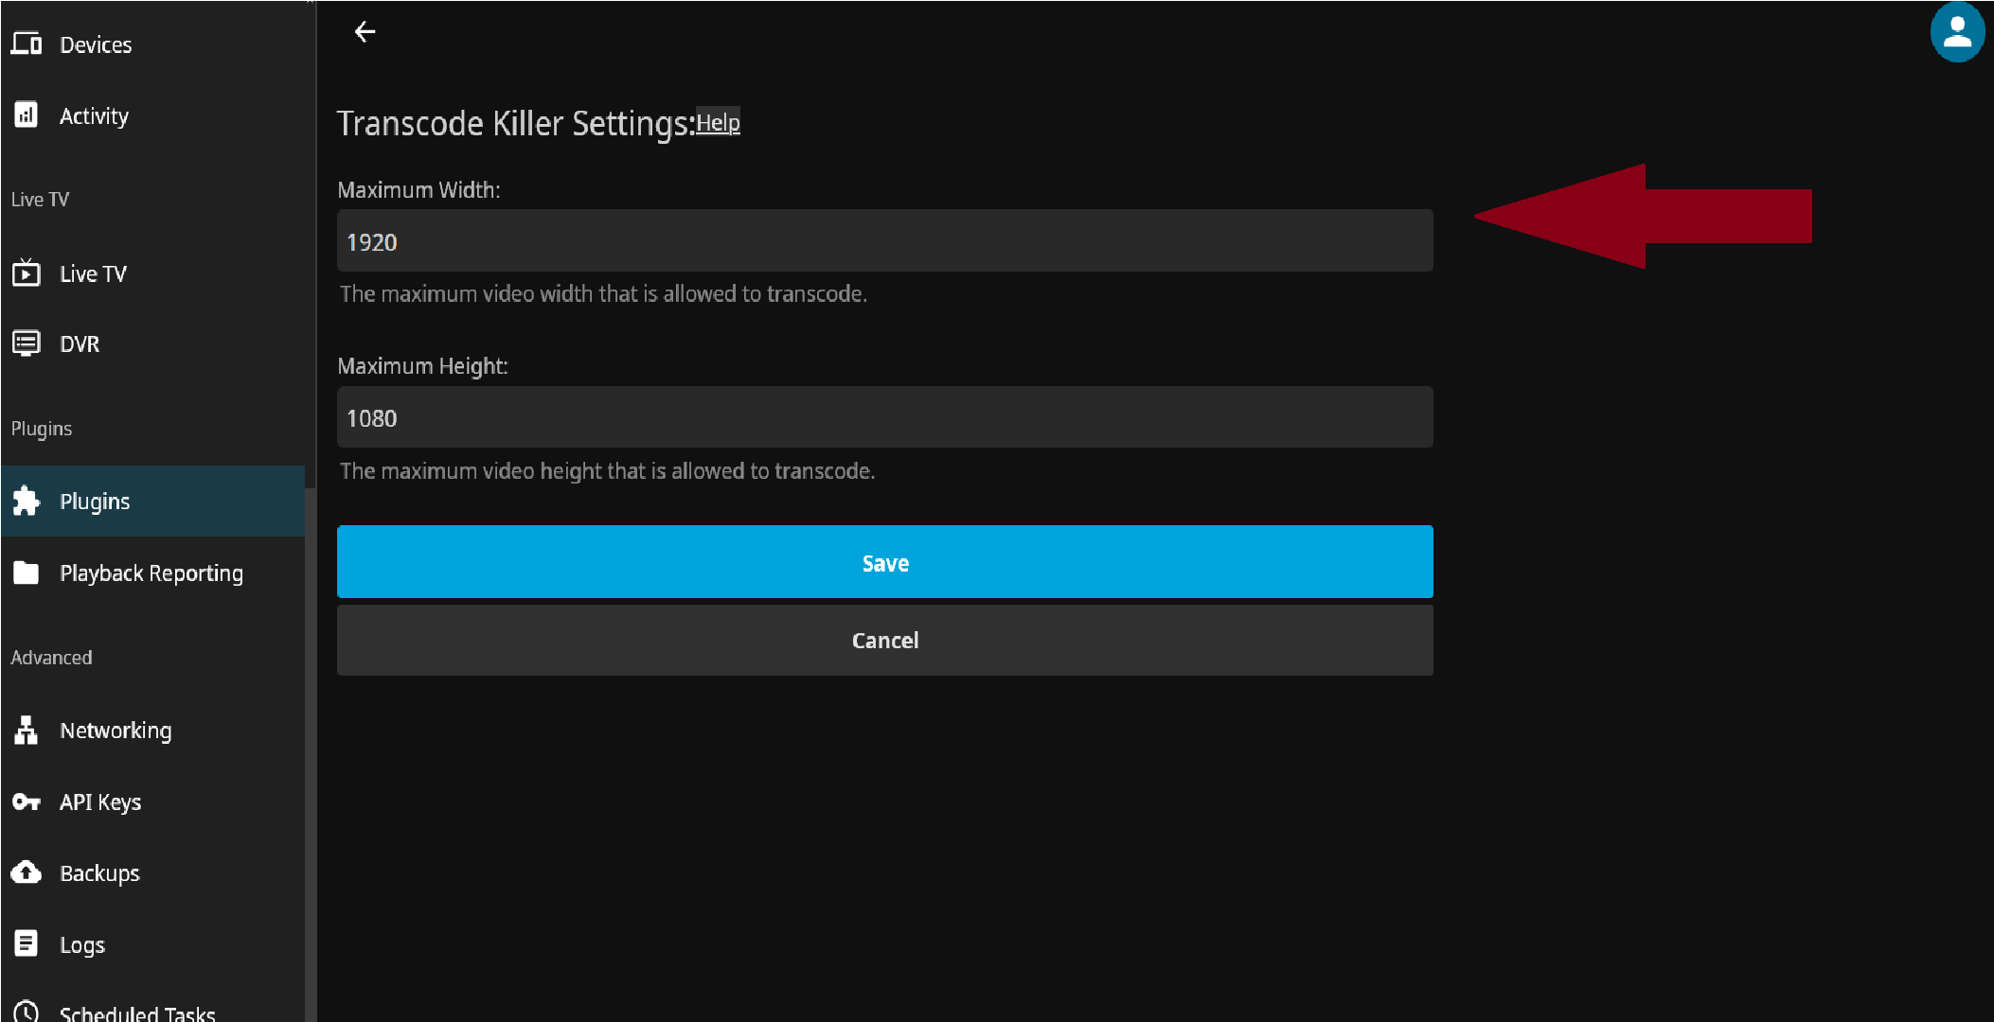The width and height of the screenshot is (1994, 1022).
Task: Select Playback Reporting in sidebar
Action: pyautogui.click(x=152, y=573)
